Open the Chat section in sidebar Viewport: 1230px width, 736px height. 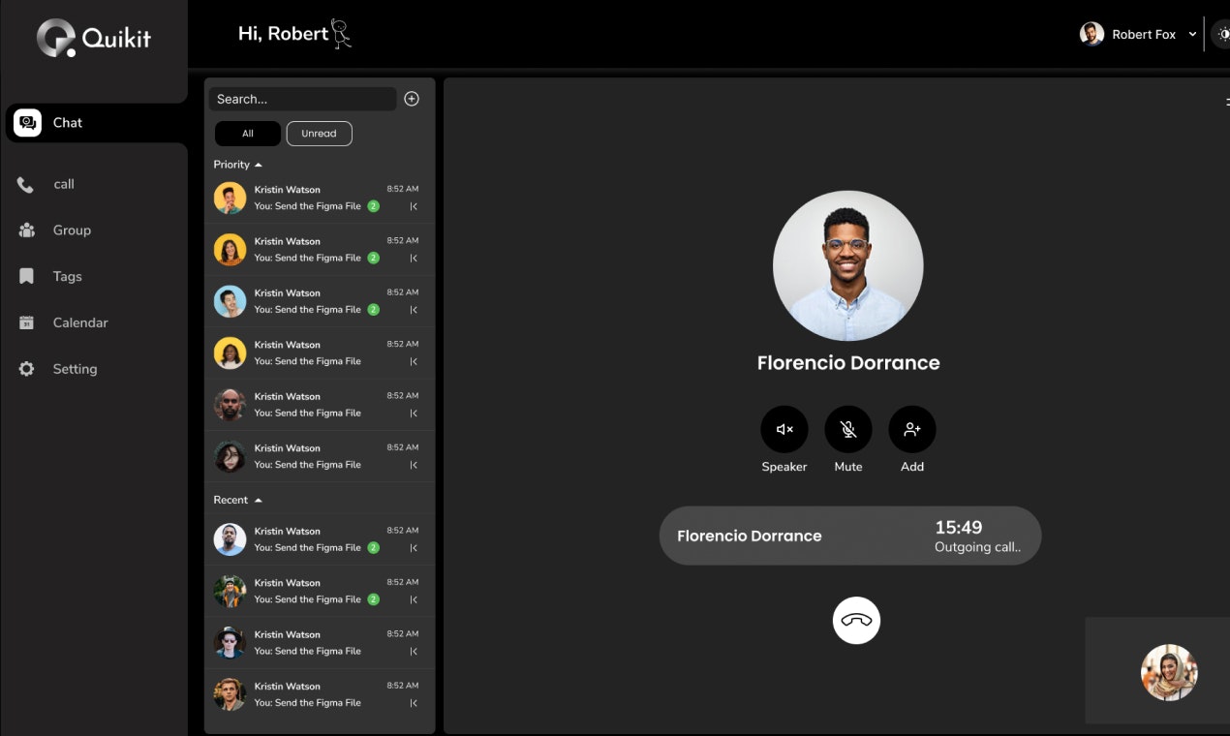(96, 123)
